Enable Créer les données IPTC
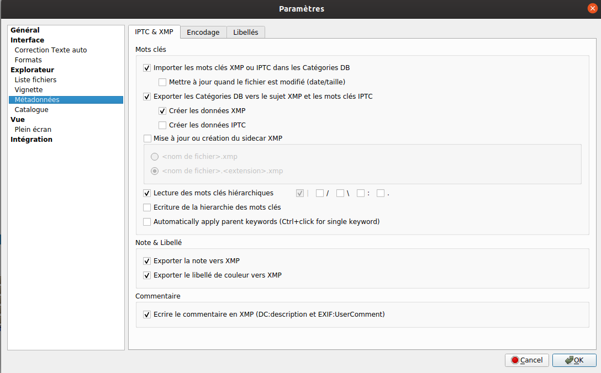 point(162,125)
